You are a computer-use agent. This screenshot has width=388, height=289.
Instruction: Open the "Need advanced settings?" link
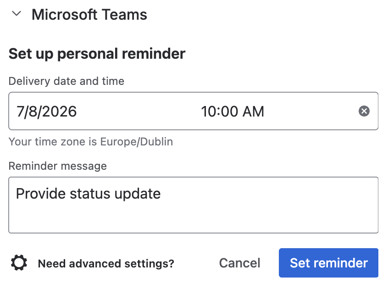click(x=106, y=263)
